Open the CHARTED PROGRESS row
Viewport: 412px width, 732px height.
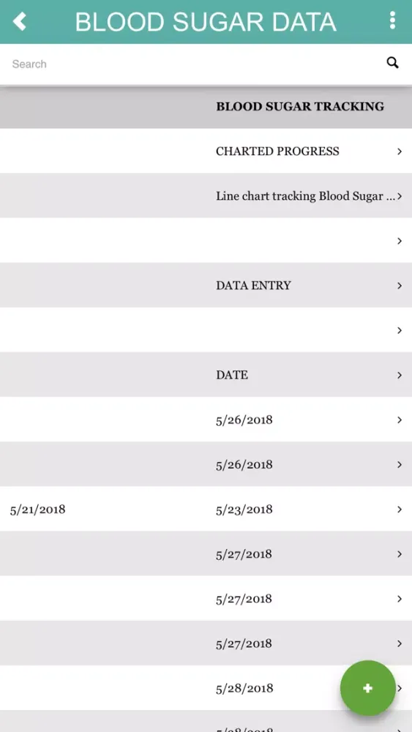tap(206, 151)
